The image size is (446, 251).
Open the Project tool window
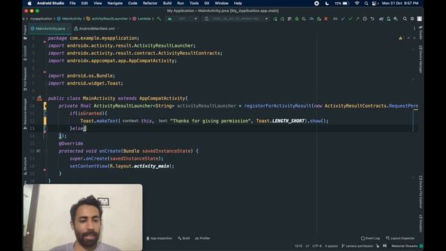[x=25, y=32]
